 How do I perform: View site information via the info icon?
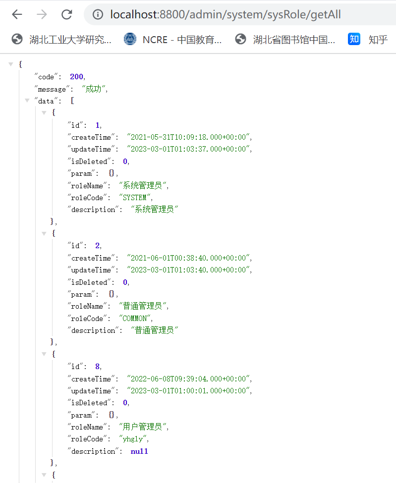tap(98, 14)
